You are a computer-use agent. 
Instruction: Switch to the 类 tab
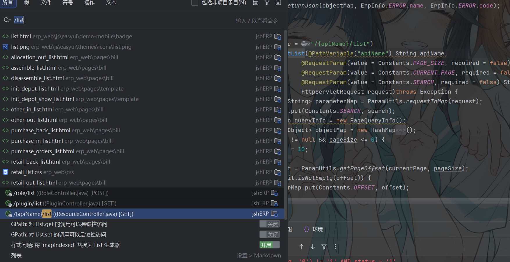coord(27,3)
